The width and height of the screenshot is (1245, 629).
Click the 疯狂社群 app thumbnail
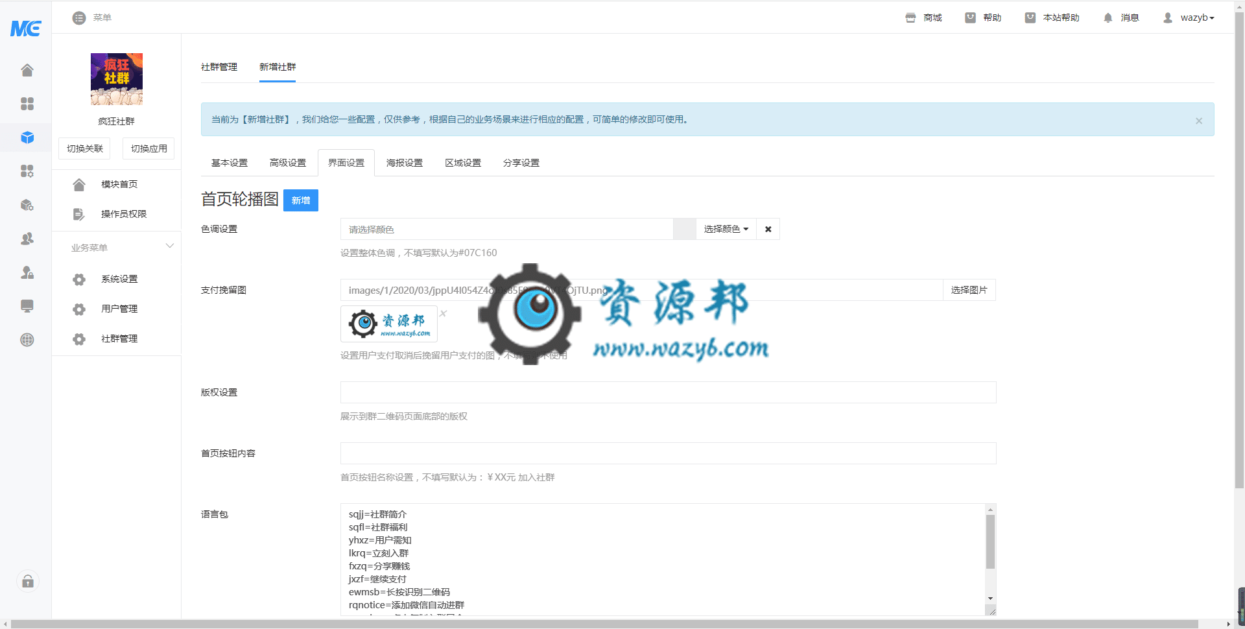coord(117,79)
